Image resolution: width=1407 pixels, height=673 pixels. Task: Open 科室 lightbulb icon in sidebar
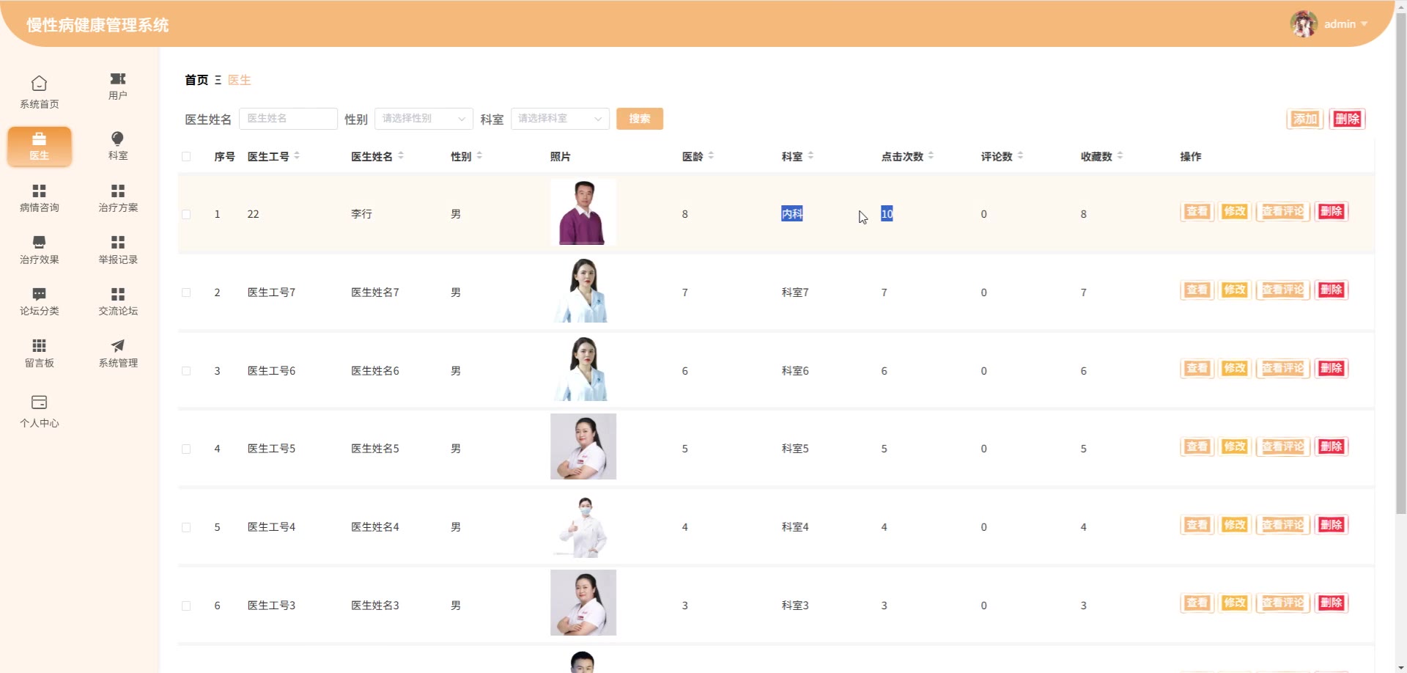coord(117,139)
